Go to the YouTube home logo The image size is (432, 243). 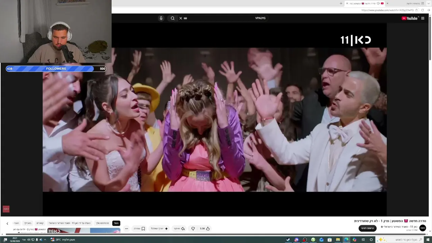(410, 18)
